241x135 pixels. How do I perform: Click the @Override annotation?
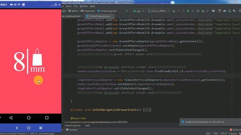(78, 118)
